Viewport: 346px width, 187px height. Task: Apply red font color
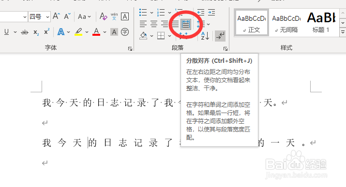click(96, 32)
